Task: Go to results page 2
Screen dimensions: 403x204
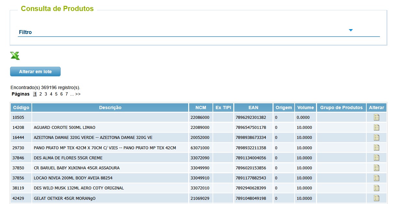Action: (41, 94)
